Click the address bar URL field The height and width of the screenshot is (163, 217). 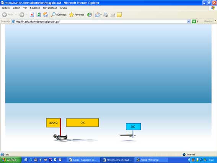(x=99, y=21)
